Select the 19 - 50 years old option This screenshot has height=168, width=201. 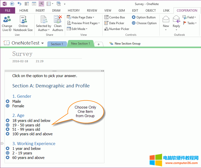pos(8,125)
